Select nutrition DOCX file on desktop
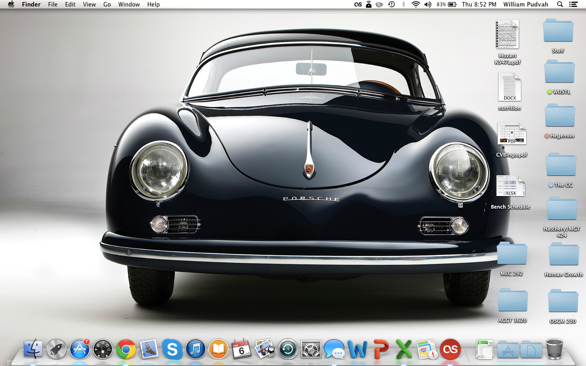 pyautogui.click(x=509, y=87)
